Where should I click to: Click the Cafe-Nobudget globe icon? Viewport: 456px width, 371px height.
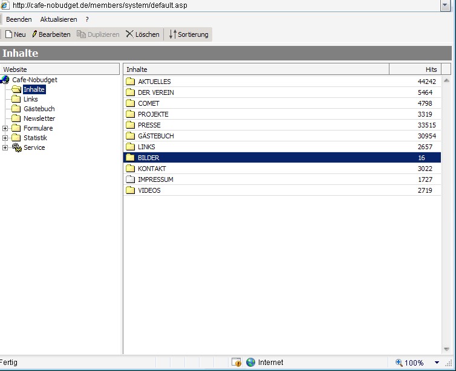coord(5,80)
